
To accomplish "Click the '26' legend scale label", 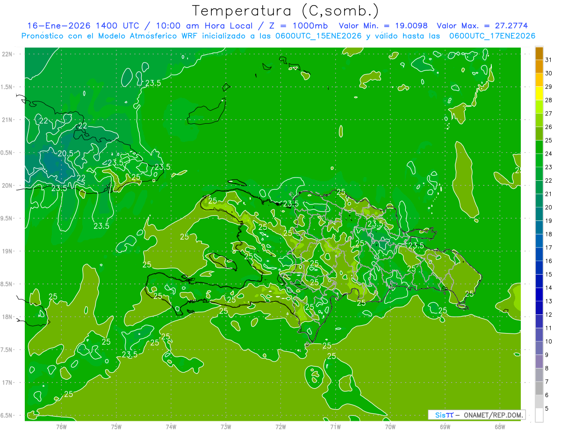I will (549, 127).
